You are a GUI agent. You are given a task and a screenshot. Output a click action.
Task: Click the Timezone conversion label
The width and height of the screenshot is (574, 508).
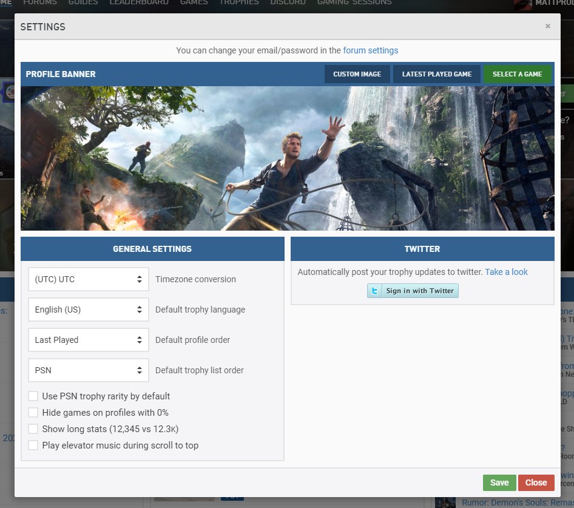(195, 279)
